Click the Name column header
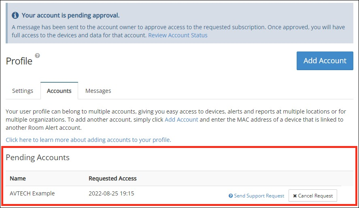Viewport: 359px width, 208px height. click(18, 178)
